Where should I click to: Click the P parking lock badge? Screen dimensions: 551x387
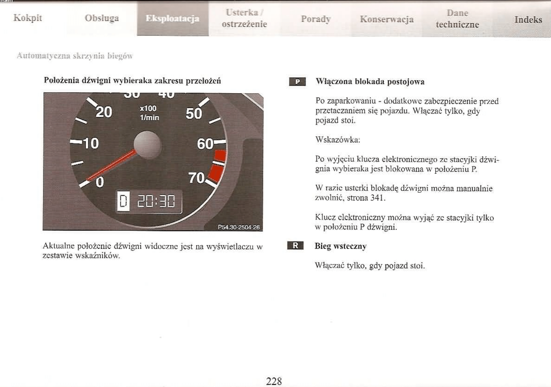297,82
